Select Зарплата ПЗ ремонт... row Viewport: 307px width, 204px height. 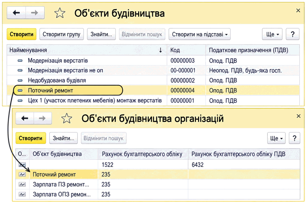[x=61, y=185]
